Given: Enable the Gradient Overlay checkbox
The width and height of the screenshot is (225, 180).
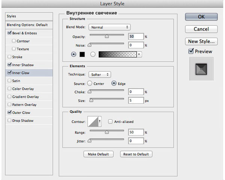Looking at the screenshot, I should 9,97.
